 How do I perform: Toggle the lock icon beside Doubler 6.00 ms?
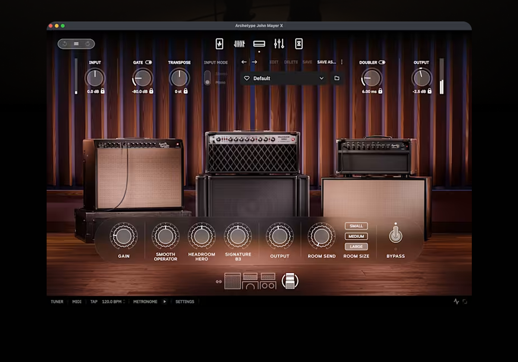point(380,91)
